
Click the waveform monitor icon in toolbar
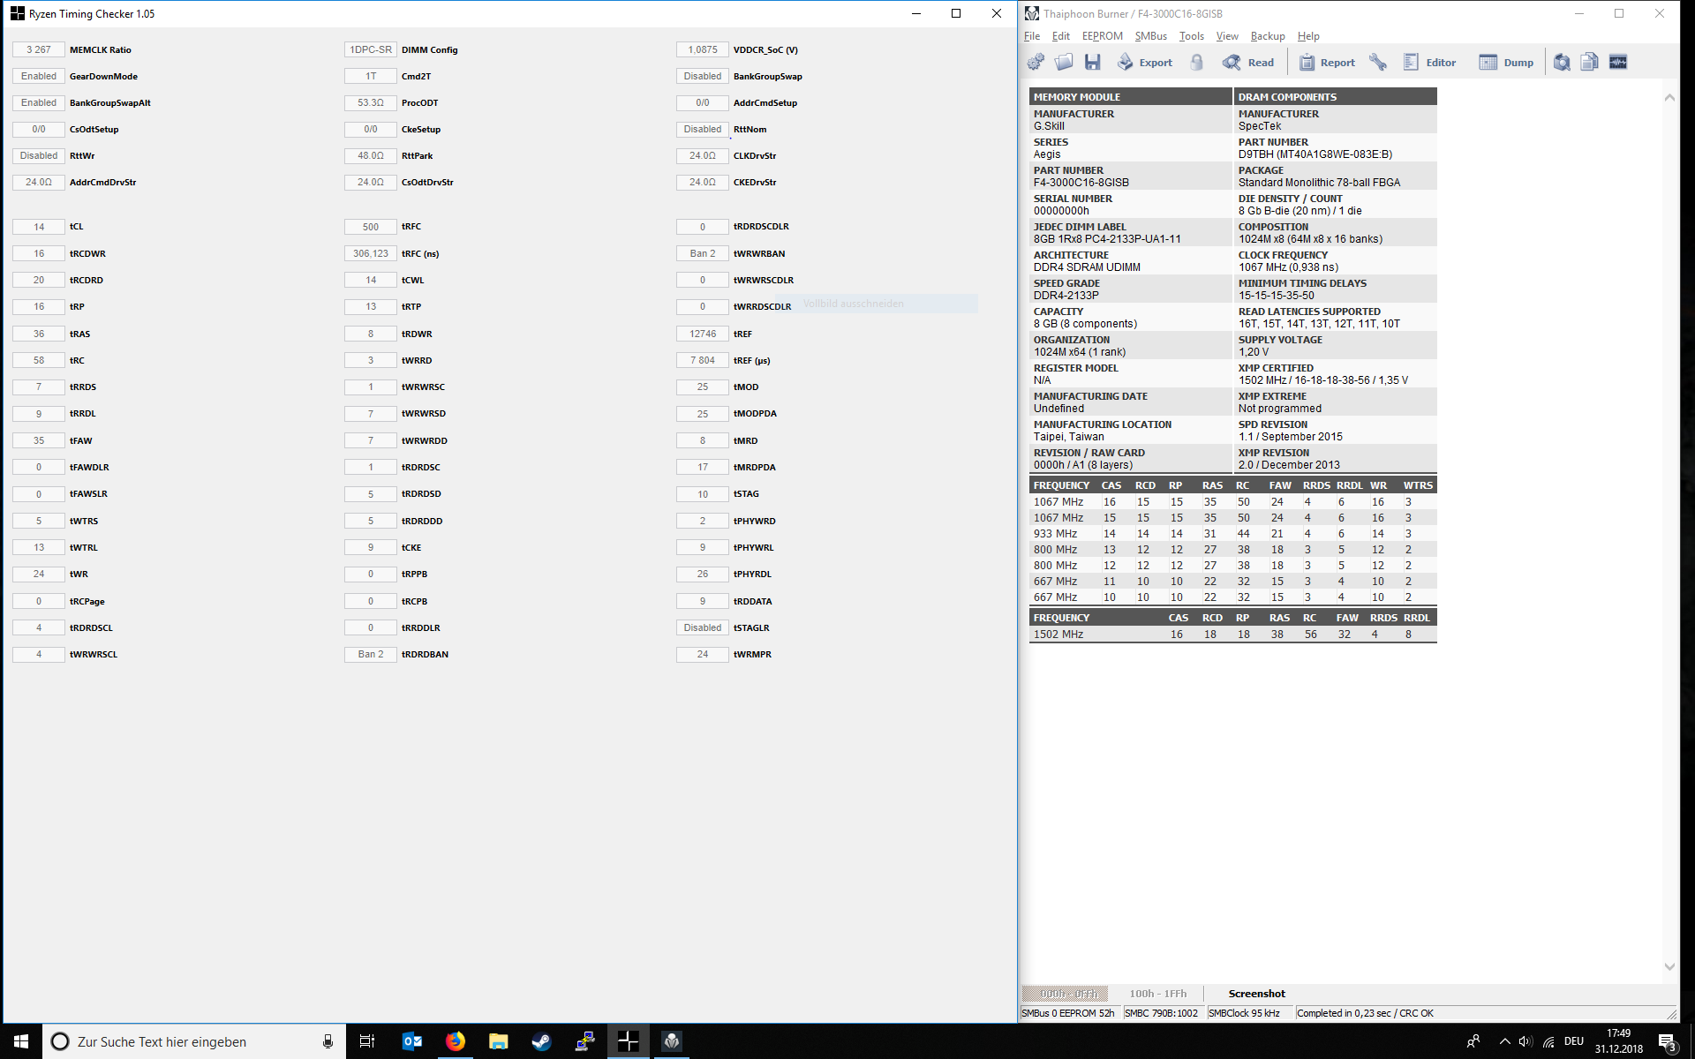[1618, 62]
